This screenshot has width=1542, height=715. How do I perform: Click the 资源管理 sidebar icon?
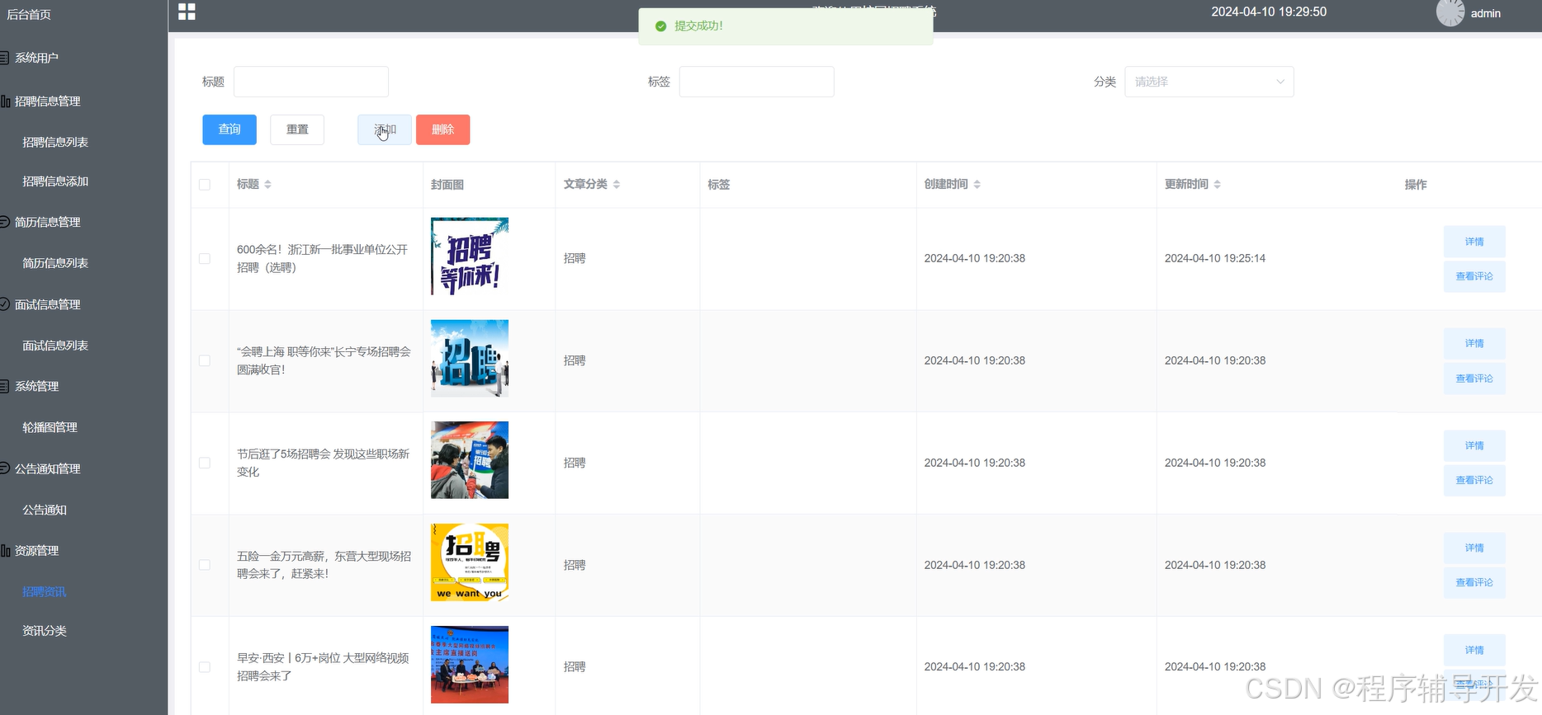tap(5, 550)
